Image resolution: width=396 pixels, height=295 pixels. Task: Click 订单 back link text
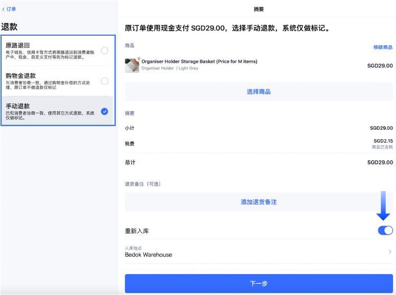11,9
